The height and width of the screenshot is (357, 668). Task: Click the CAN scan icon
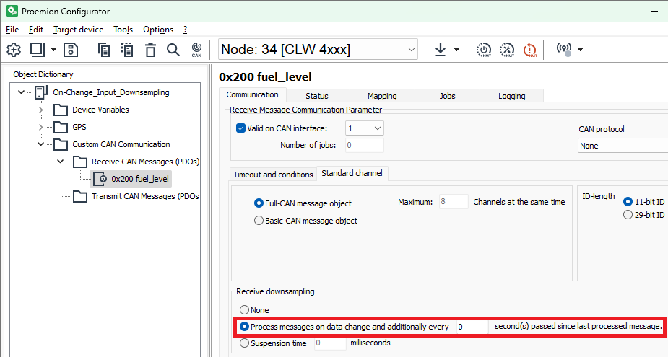pyautogui.click(x=196, y=50)
